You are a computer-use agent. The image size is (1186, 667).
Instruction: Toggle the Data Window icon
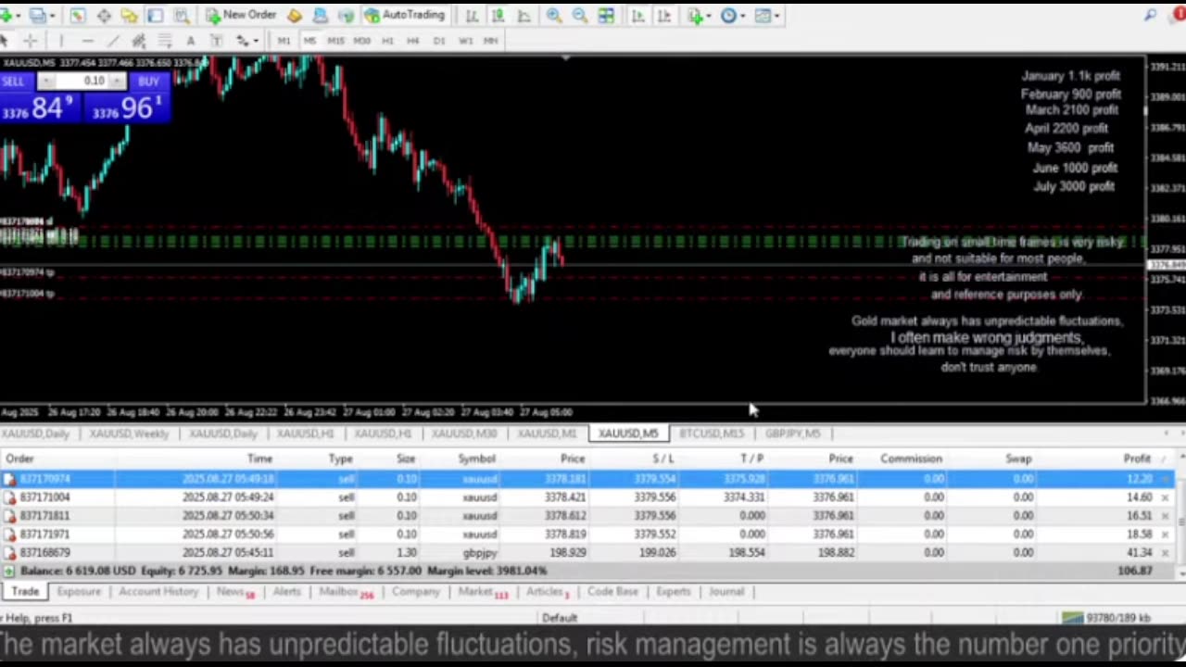tap(104, 16)
